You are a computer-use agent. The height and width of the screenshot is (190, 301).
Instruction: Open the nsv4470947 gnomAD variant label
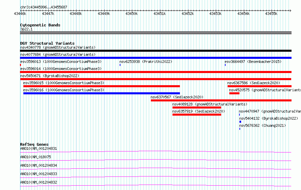270,111
